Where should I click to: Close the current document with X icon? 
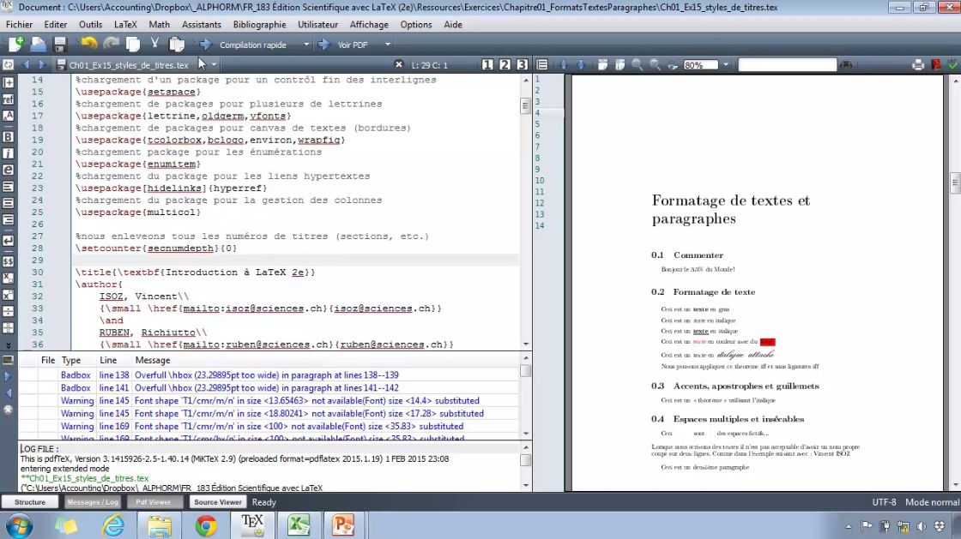(398, 64)
